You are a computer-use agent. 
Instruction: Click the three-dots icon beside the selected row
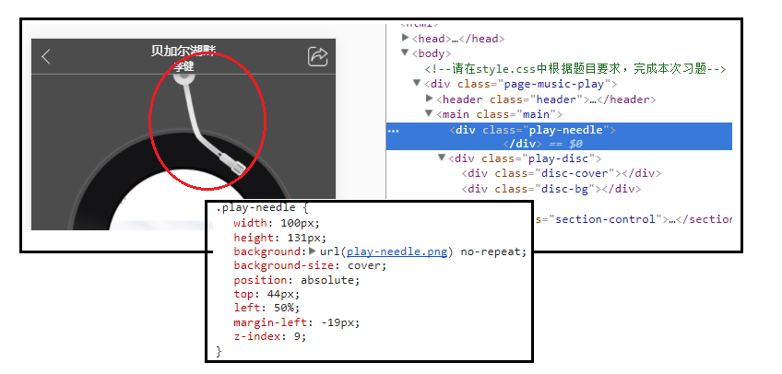[x=394, y=131]
